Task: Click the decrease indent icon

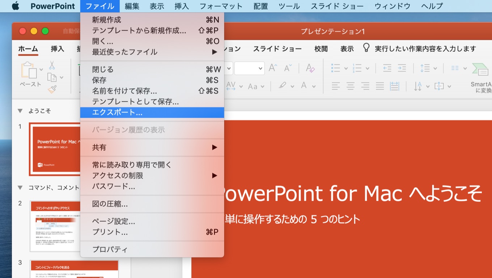Action: click(x=387, y=68)
